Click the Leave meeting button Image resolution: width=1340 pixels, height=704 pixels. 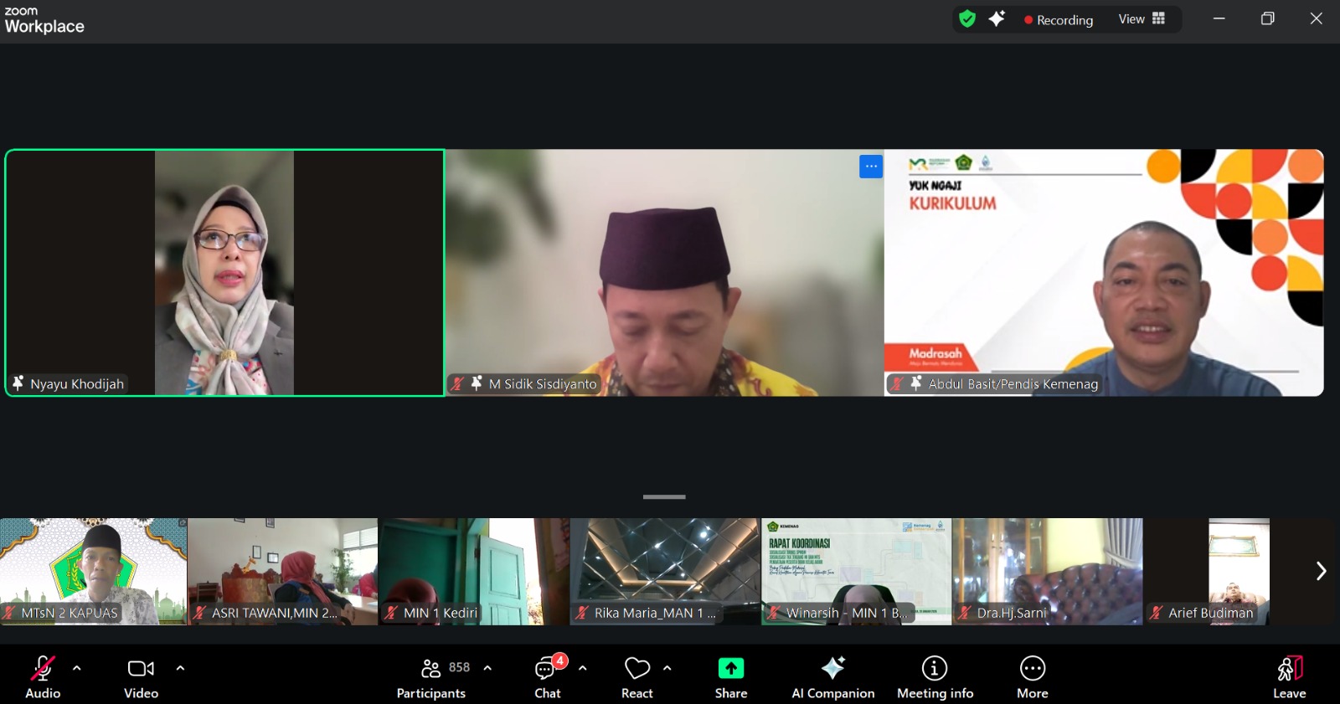pyautogui.click(x=1289, y=676)
